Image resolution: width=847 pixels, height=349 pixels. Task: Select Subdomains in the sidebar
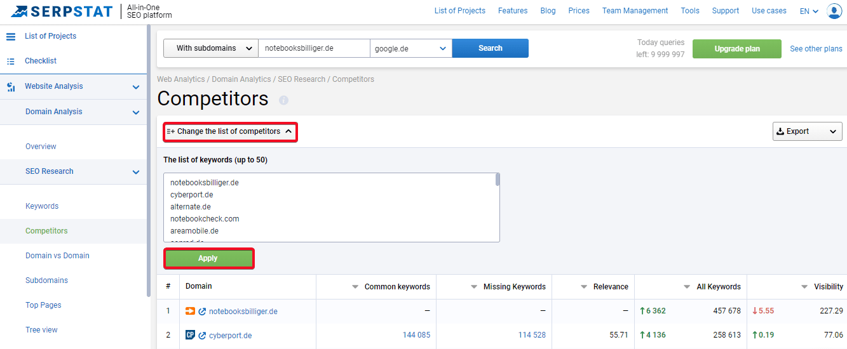coord(46,280)
